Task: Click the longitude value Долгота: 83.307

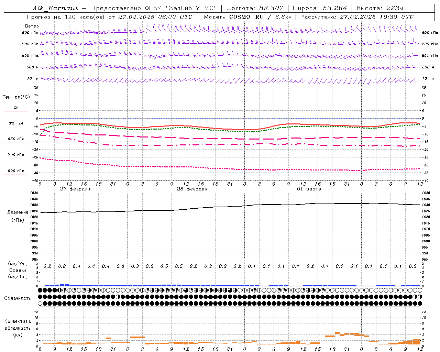Action: coord(255,8)
